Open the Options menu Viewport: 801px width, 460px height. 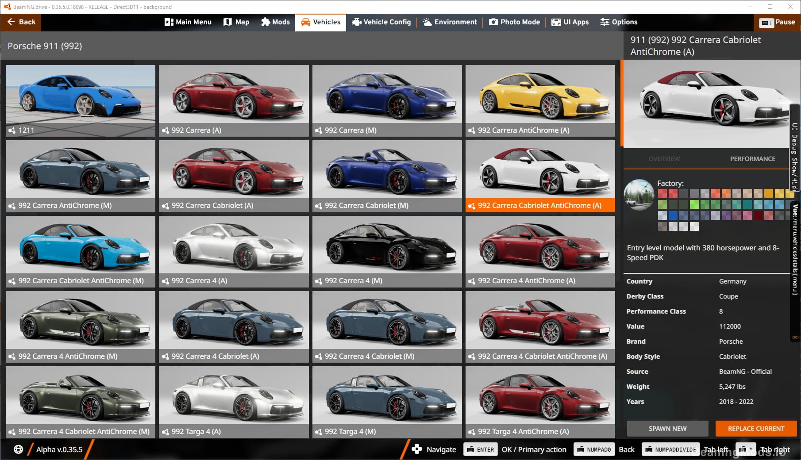point(619,22)
